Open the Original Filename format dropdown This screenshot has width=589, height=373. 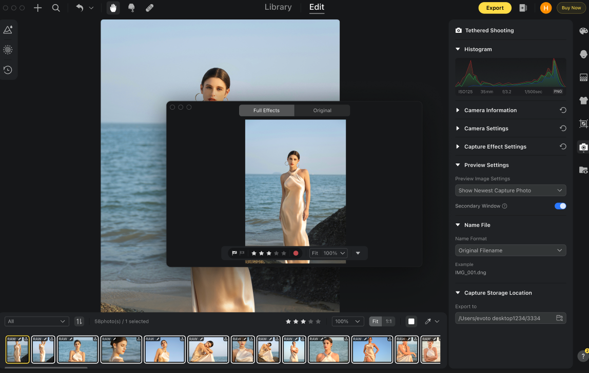tap(511, 251)
